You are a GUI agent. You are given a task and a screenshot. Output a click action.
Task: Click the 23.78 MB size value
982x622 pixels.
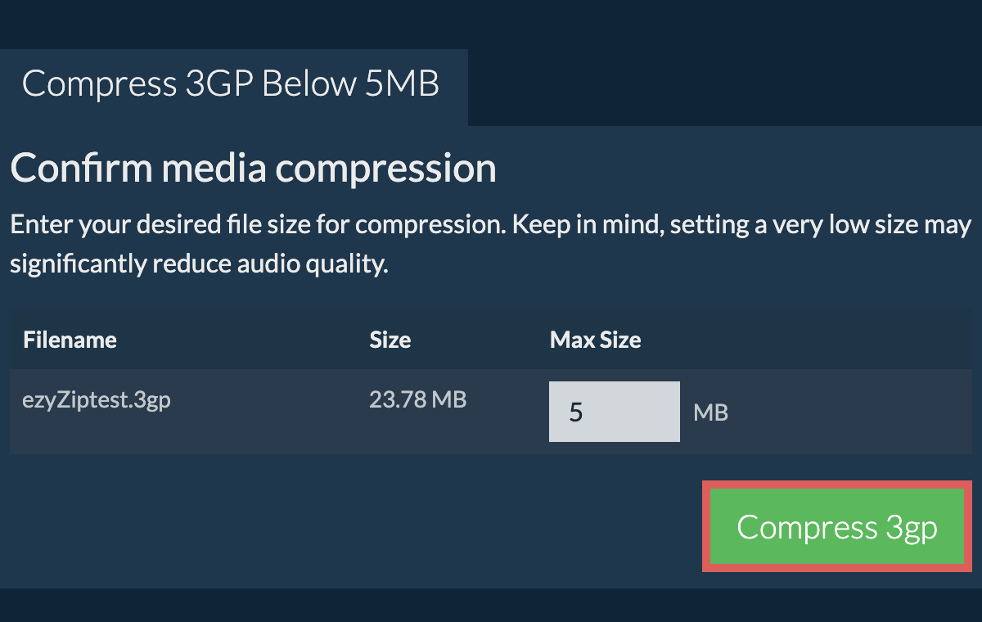coord(417,400)
